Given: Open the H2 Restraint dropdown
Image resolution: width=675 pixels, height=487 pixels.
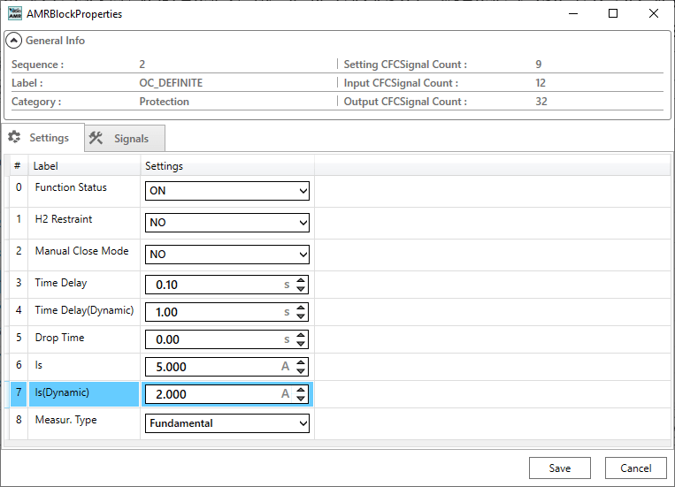Looking at the screenshot, I should [227, 223].
